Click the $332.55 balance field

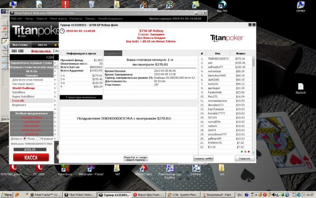pos(30,150)
